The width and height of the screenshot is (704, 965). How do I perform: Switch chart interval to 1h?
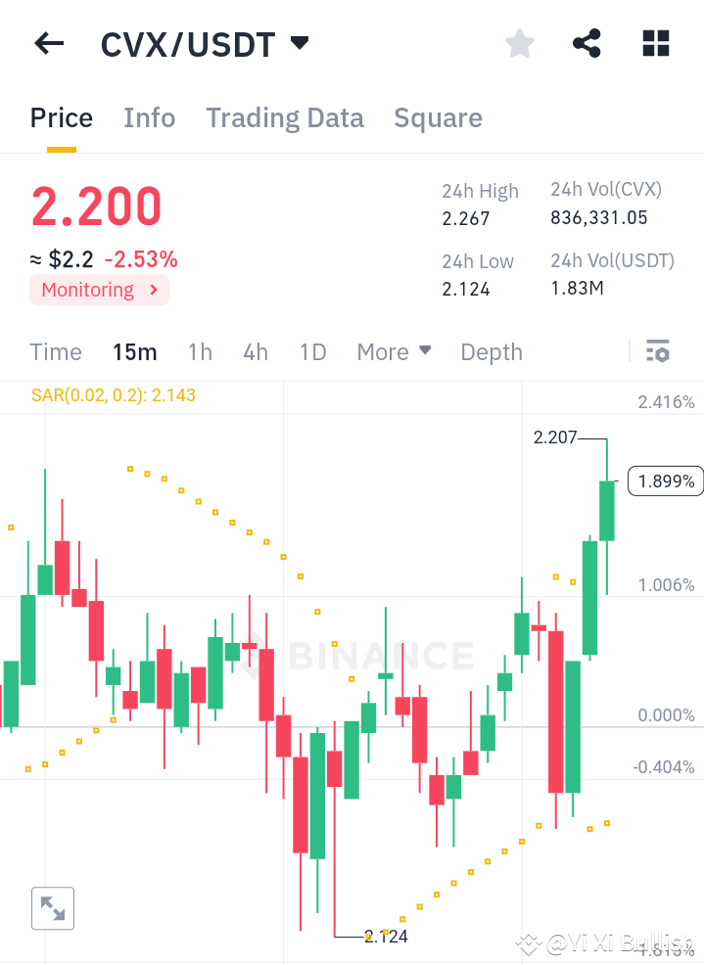[x=200, y=351]
